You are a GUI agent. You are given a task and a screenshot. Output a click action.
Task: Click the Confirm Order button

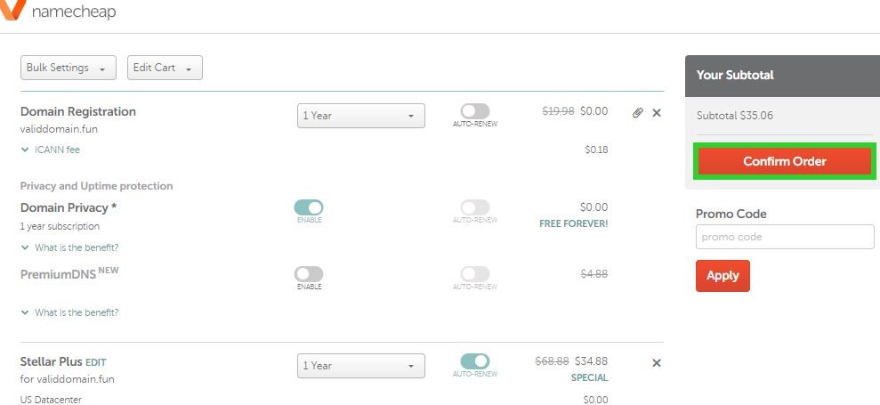pos(785,161)
